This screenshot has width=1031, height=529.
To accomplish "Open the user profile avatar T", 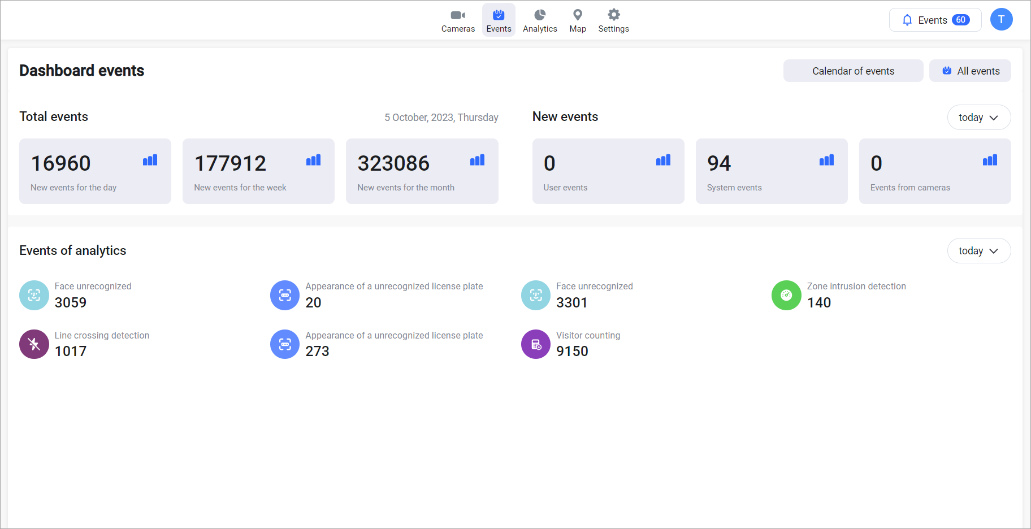I will 1001,20.
